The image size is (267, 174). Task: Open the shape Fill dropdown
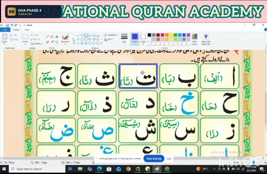click(108, 39)
